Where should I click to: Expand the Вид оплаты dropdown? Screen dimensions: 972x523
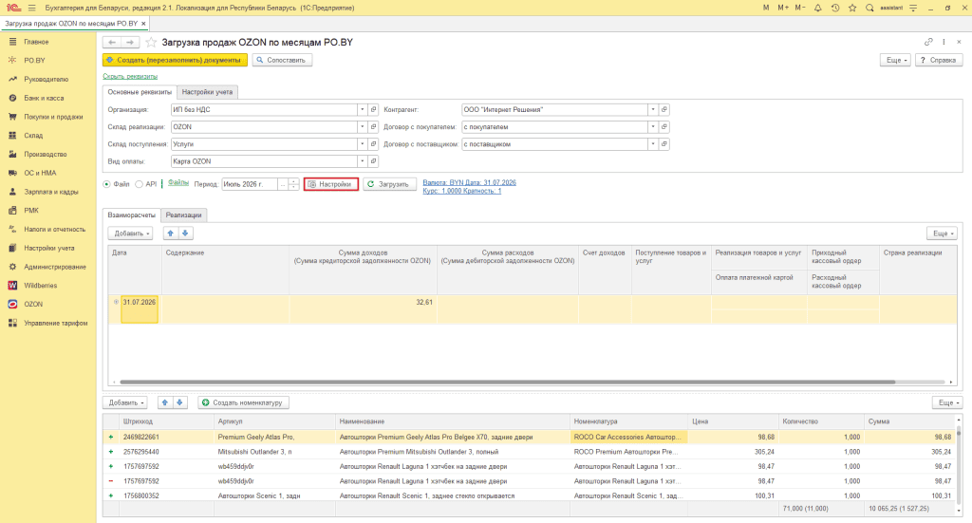tap(362, 161)
